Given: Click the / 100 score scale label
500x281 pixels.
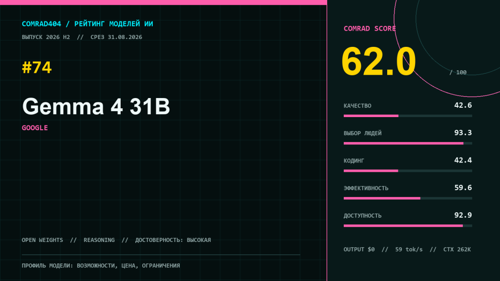Looking at the screenshot, I should pyautogui.click(x=458, y=72).
